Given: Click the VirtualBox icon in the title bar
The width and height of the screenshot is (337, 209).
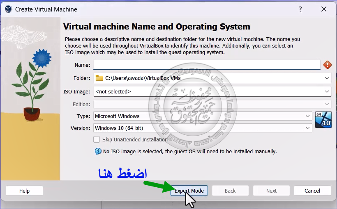Looking at the screenshot, I should click(x=8, y=9).
